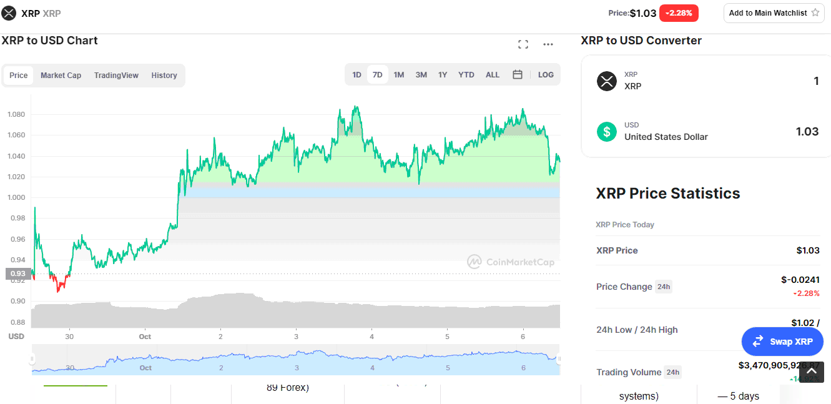Viewport: 831px width, 404px height.
Task: Click the Trading Volume label
Action: (x=629, y=372)
